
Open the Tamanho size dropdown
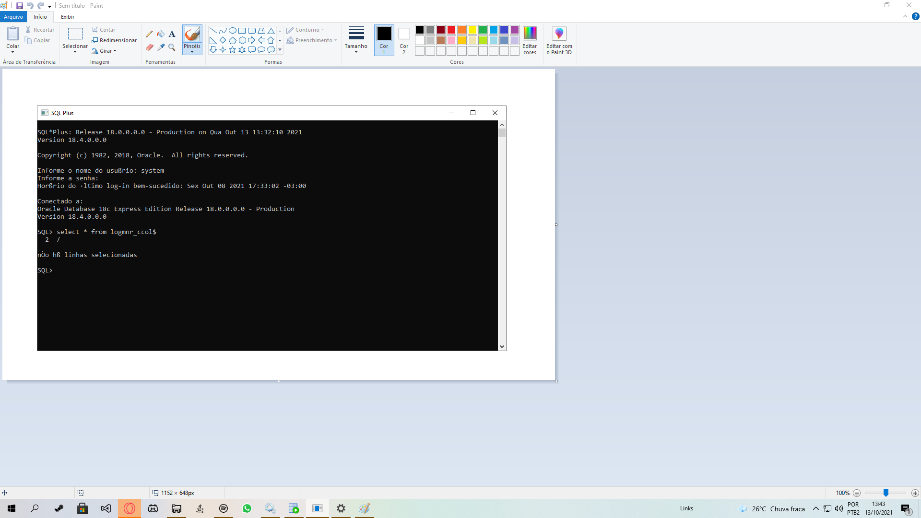[356, 40]
